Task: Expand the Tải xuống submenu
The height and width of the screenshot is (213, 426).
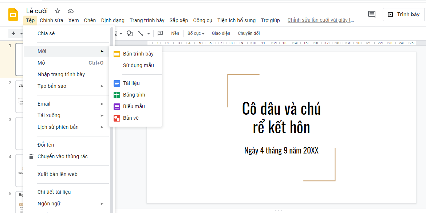Action: pyautogui.click(x=49, y=115)
